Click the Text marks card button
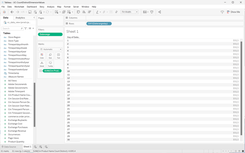Image resolution: width=245 pixels, height=153 pixels. (x=58, y=56)
